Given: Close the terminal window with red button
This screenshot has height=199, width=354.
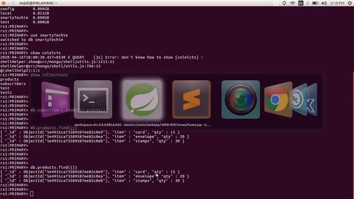Looking at the screenshot, I should [x=3, y=3].
